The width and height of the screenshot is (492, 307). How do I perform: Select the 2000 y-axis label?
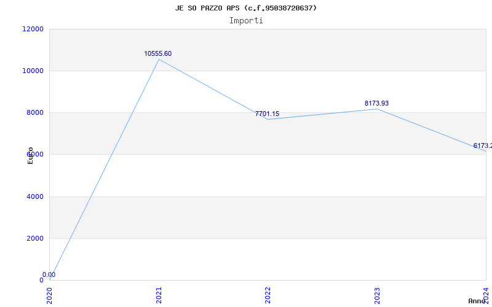point(35,239)
